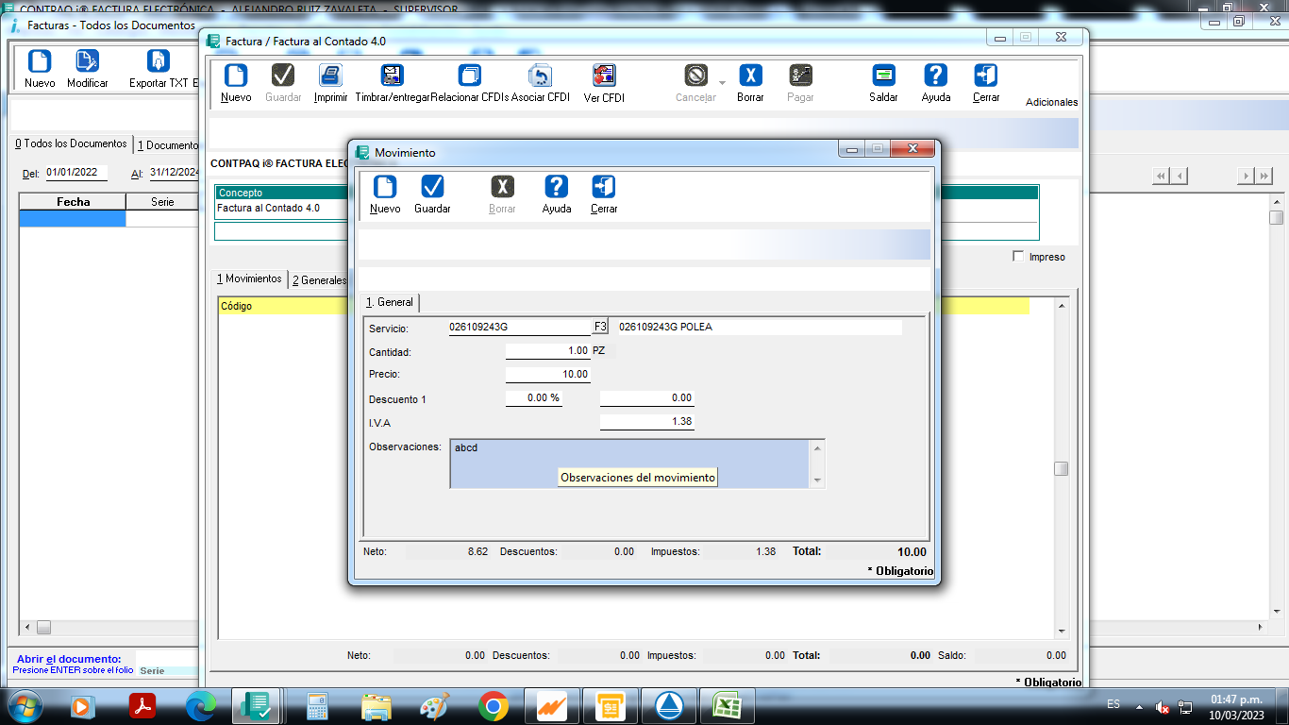The image size is (1289, 725).
Task: Click the Precio field
Action: point(547,374)
